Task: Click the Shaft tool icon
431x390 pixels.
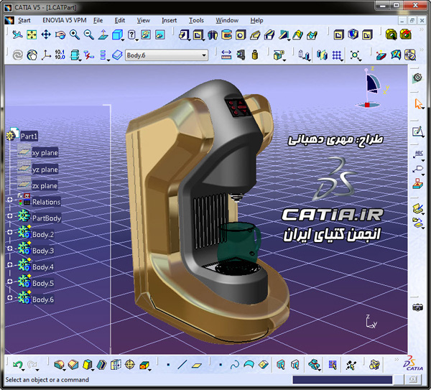Action: point(213,35)
